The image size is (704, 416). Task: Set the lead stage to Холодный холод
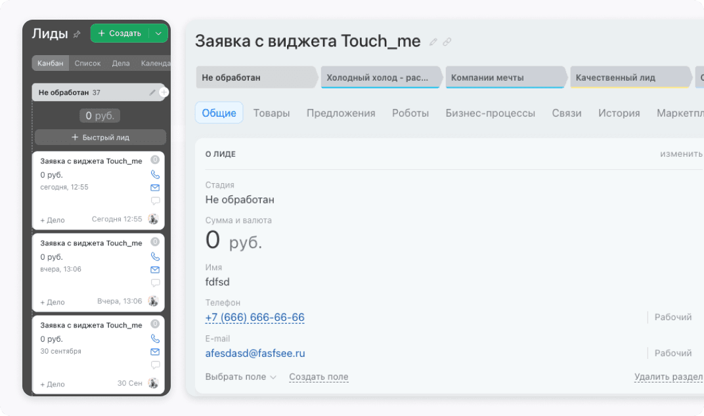pos(381,77)
